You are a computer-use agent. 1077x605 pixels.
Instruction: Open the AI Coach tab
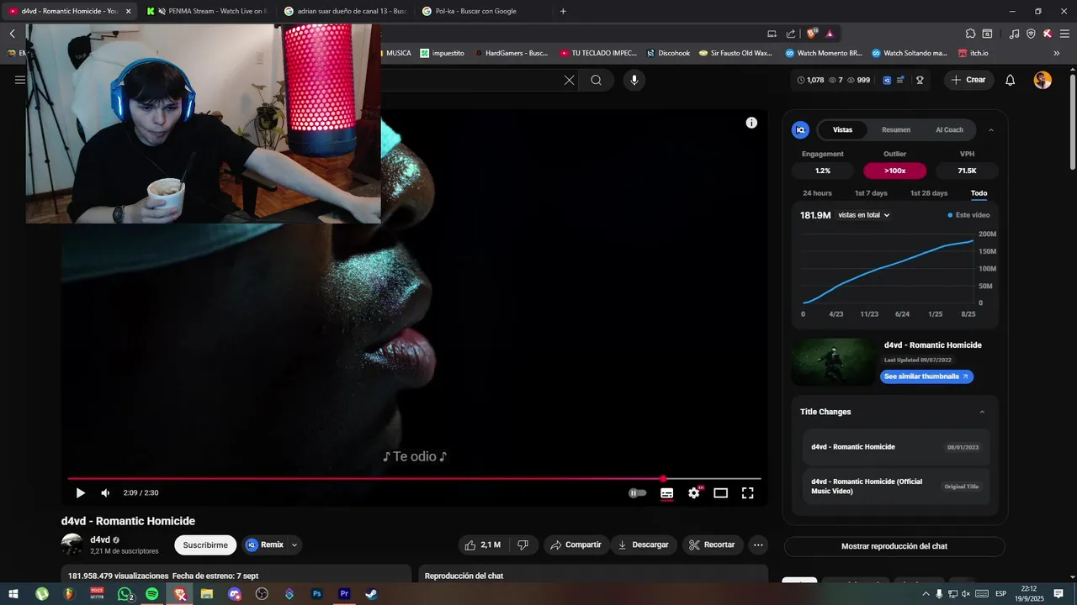tap(949, 130)
